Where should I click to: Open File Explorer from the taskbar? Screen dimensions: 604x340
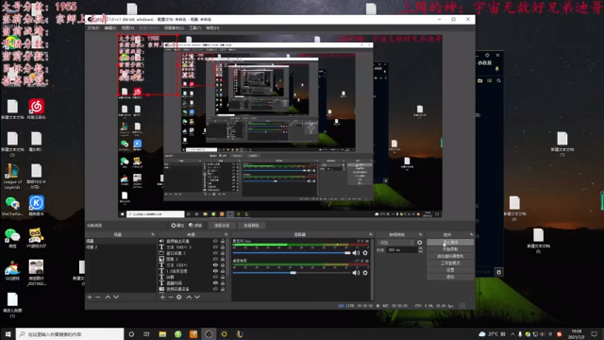[x=162, y=333]
